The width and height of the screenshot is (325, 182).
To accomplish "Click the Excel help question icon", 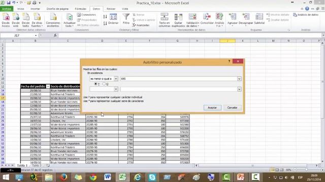I will (x=307, y=9).
